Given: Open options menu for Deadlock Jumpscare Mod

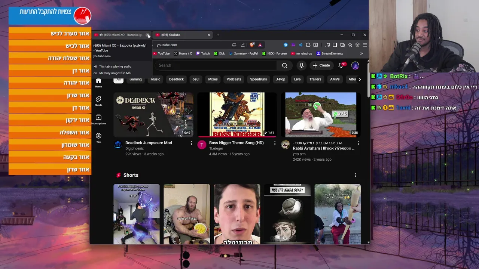Looking at the screenshot, I should pos(191,143).
